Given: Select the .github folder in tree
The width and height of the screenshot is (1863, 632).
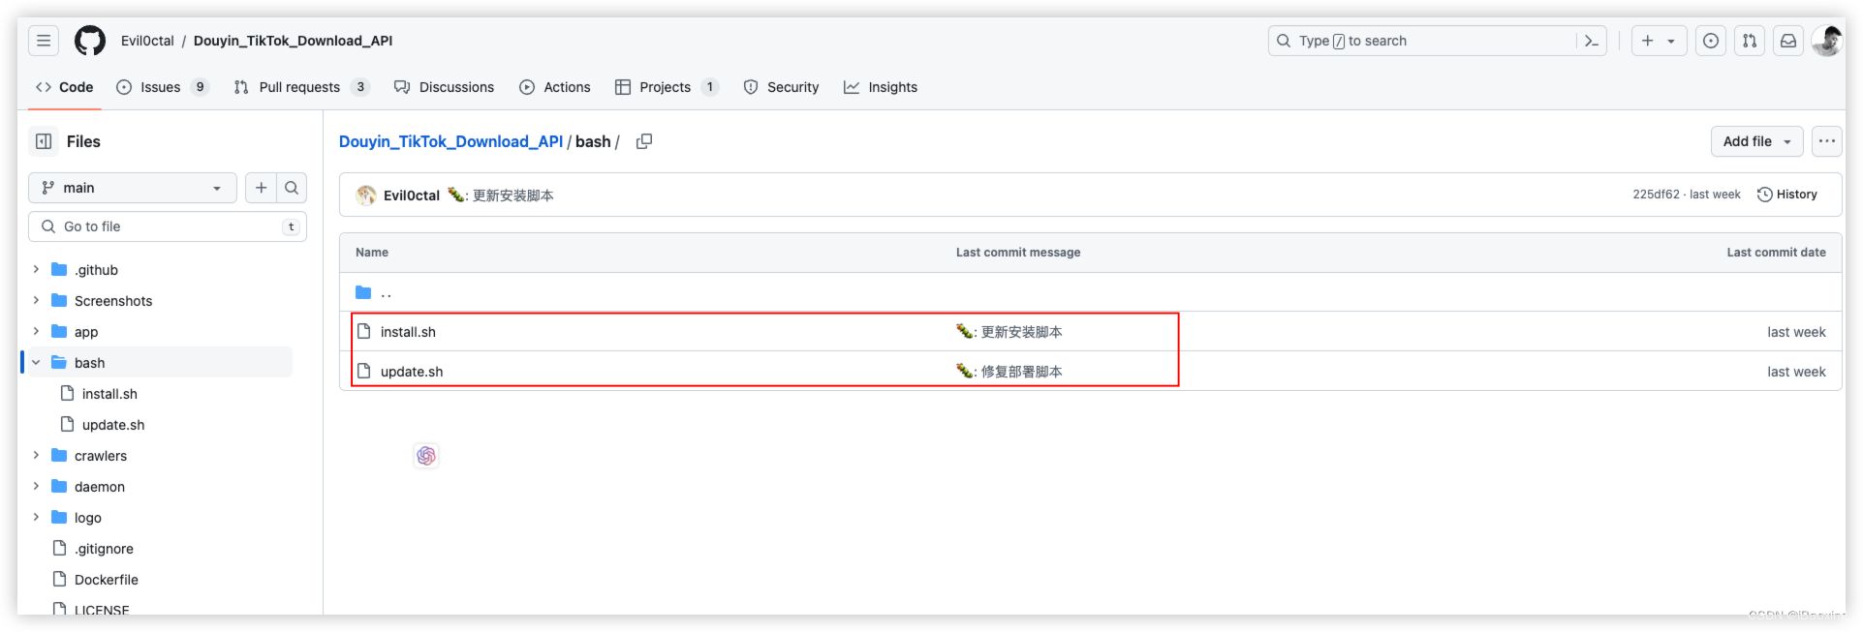Looking at the screenshot, I should tap(96, 270).
